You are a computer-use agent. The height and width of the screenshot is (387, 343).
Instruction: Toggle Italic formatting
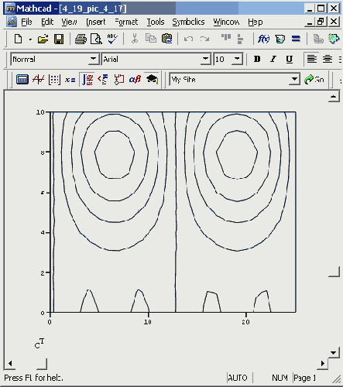[273, 59]
